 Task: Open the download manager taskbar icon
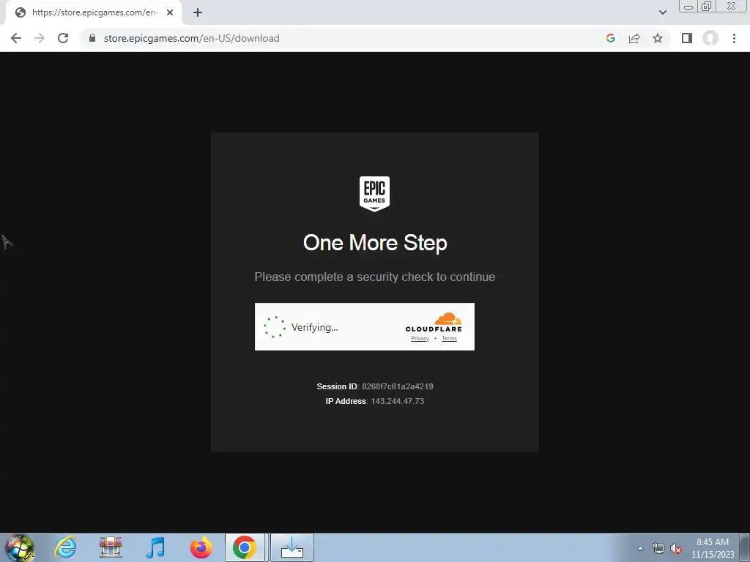[292, 547]
